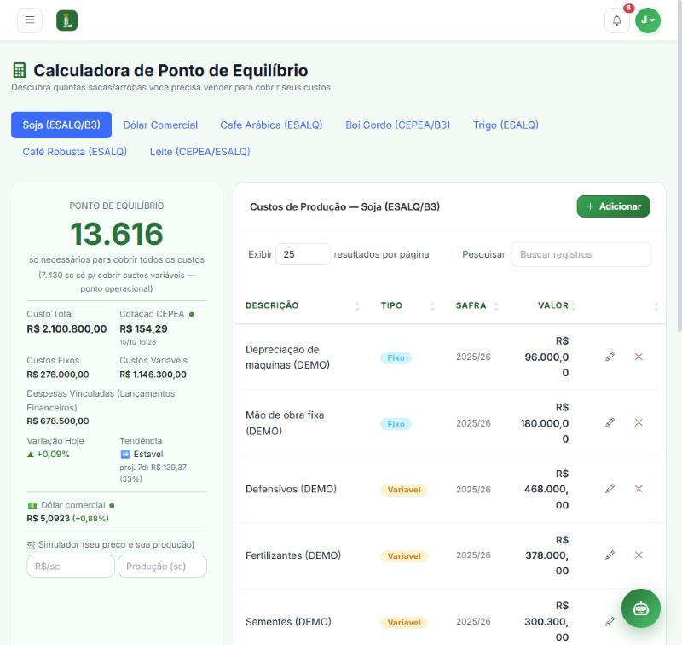The width and height of the screenshot is (682, 645).
Task: Switch to Boi Gordo (CEPEA/B3) tab
Action: click(x=397, y=125)
